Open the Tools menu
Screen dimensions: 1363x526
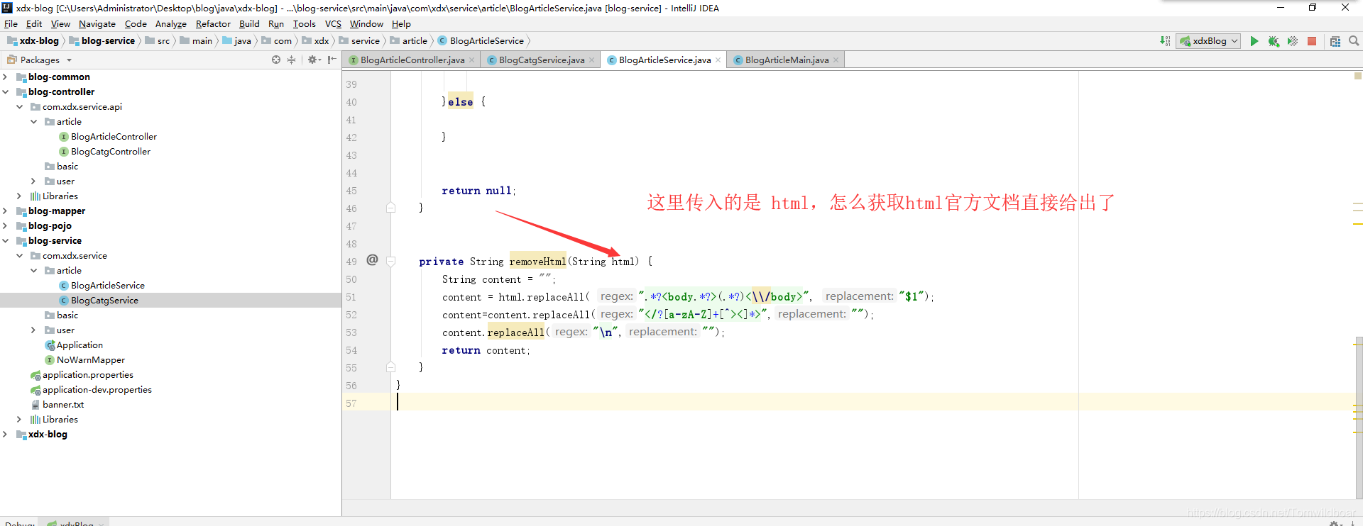305,24
